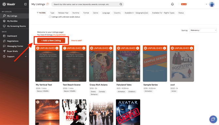Click question status icon on Test Beach Scene
This screenshot has height=125, width=219.
[x=65, y=48]
